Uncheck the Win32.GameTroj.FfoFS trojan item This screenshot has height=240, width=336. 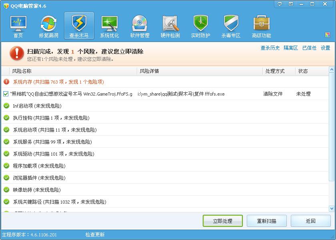(x=6, y=94)
